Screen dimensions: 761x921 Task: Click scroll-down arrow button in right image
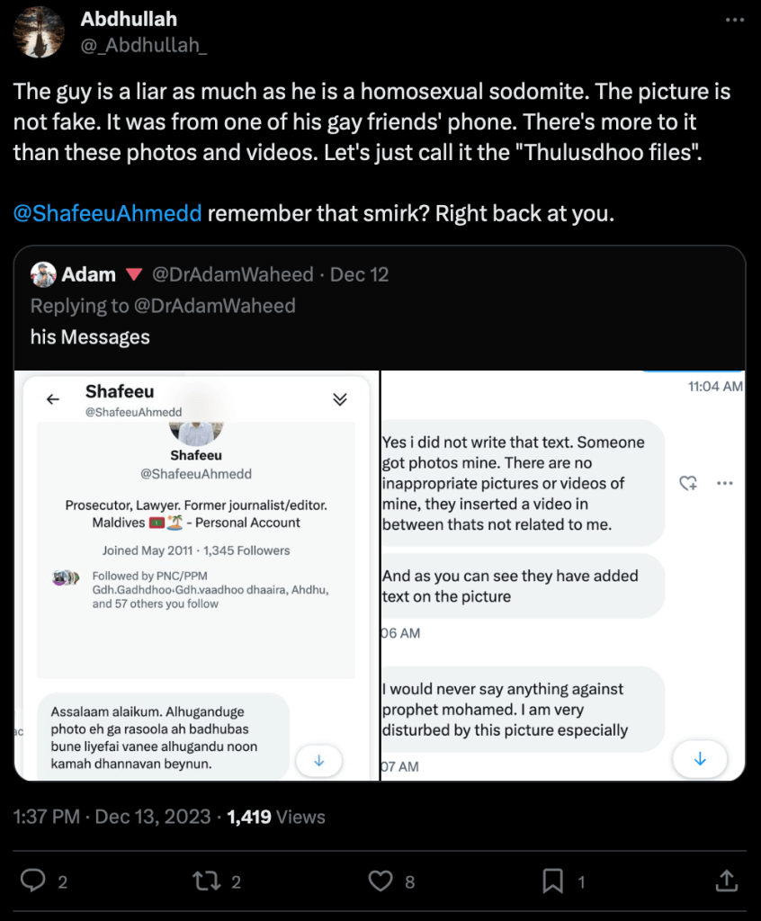point(700,759)
